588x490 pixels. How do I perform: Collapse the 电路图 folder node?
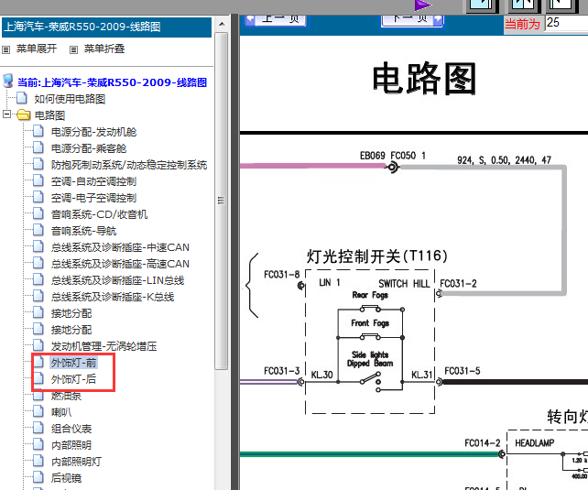click(6, 114)
